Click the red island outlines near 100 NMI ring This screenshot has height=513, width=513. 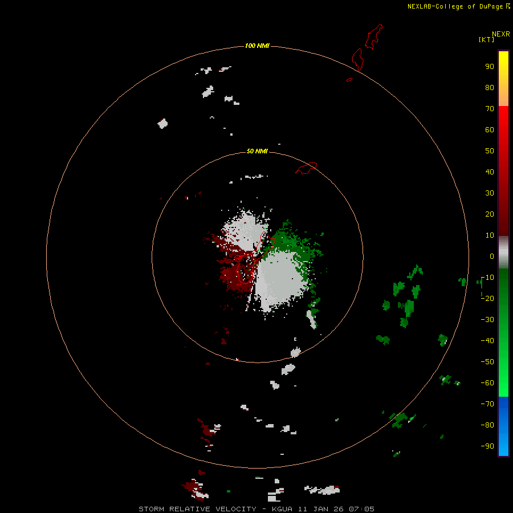pos(365,52)
